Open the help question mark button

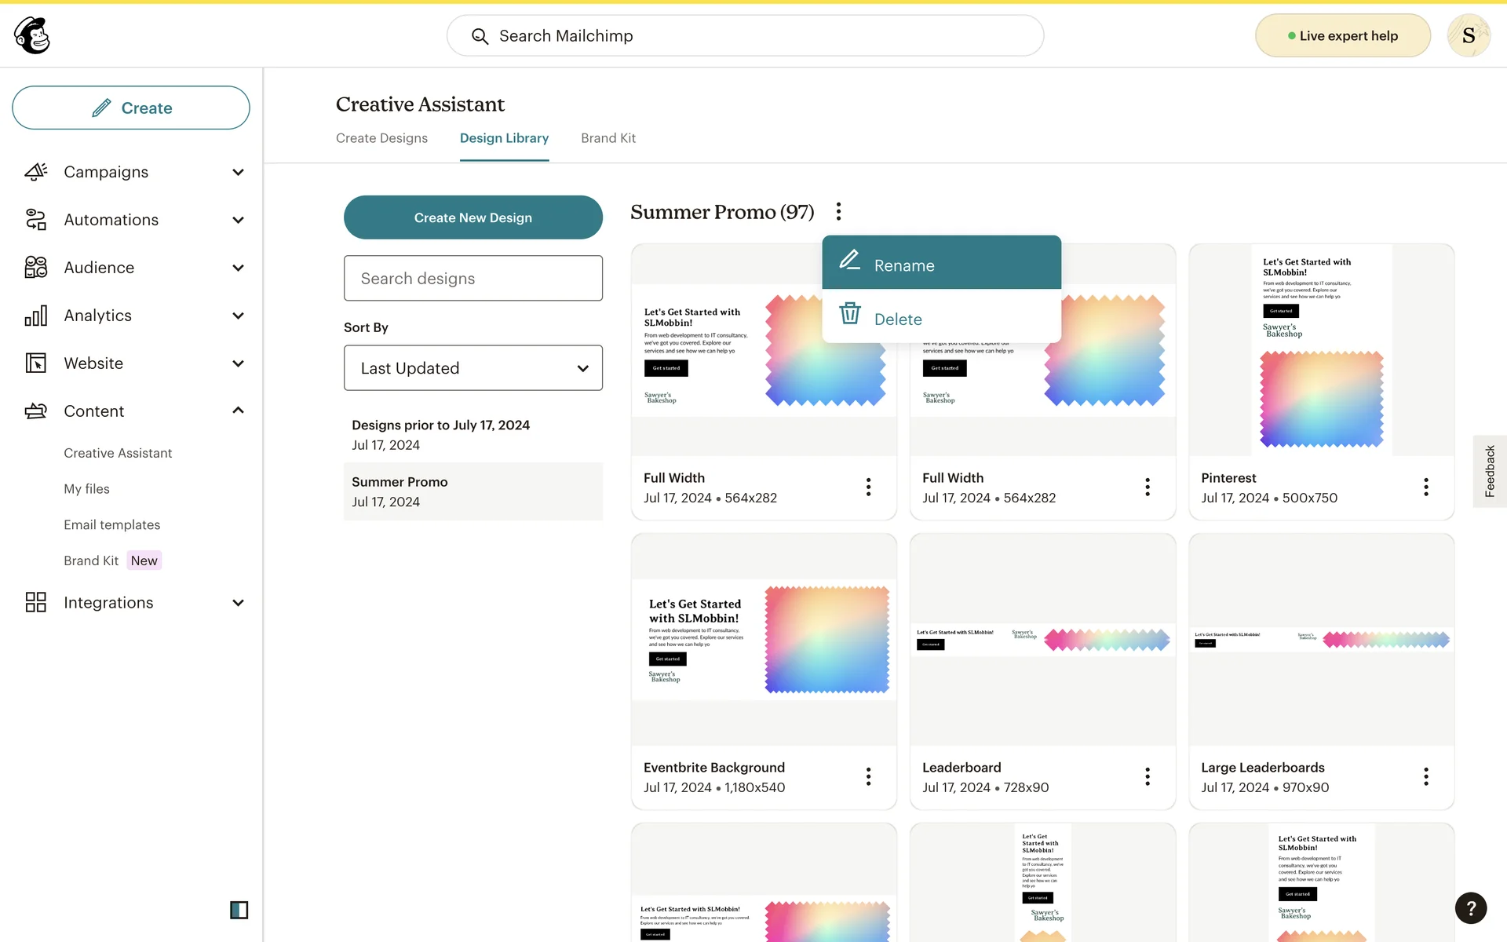[1470, 908]
